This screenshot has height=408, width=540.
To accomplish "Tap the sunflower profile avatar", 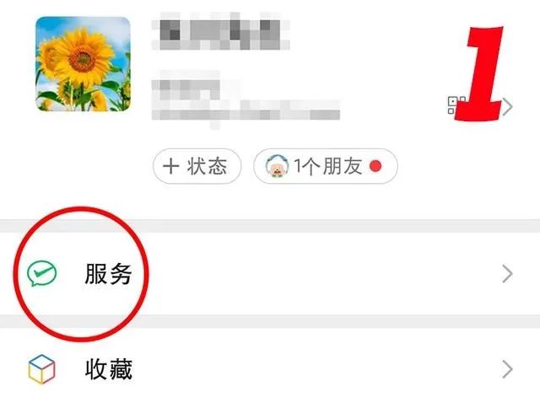I will pyautogui.click(x=83, y=64).
